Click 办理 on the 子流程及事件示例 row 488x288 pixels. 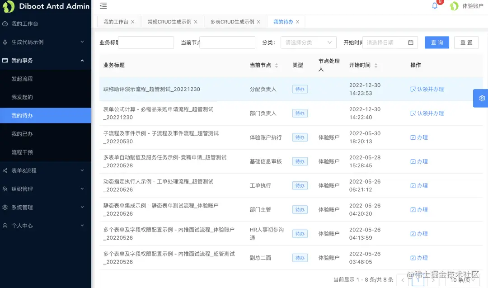point(420,137)
